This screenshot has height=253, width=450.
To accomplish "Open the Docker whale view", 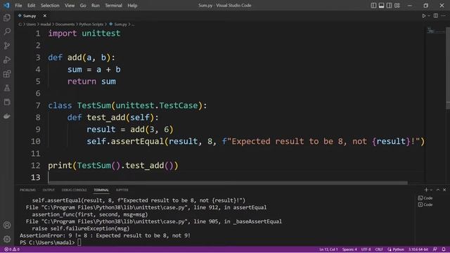I will 7,116.
